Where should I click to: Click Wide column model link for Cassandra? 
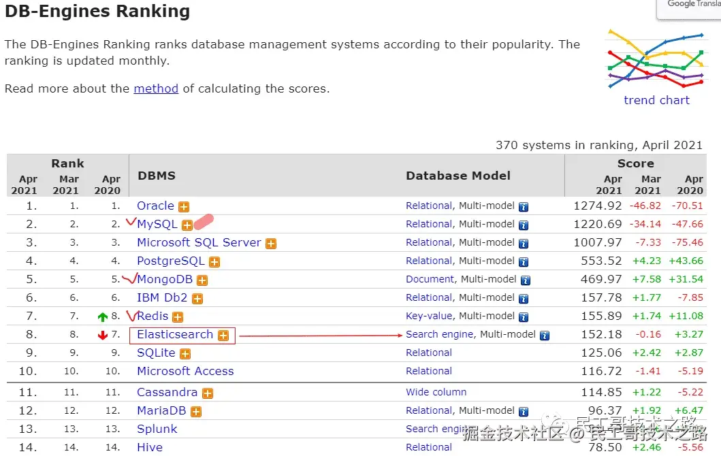436,392
